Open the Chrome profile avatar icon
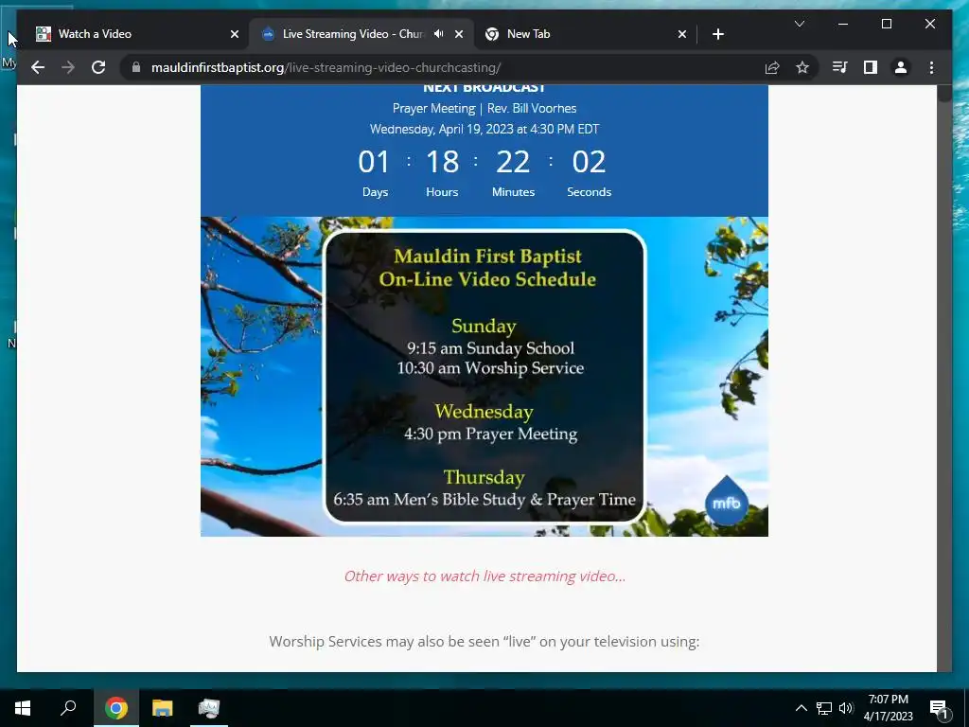The width and height of the screenshot is (969, 727). coord(901,67)
